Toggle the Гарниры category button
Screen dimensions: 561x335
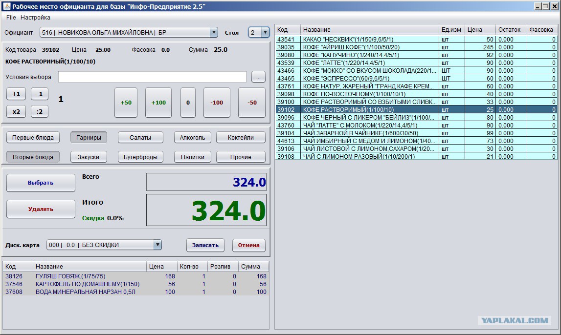[89, 138]
